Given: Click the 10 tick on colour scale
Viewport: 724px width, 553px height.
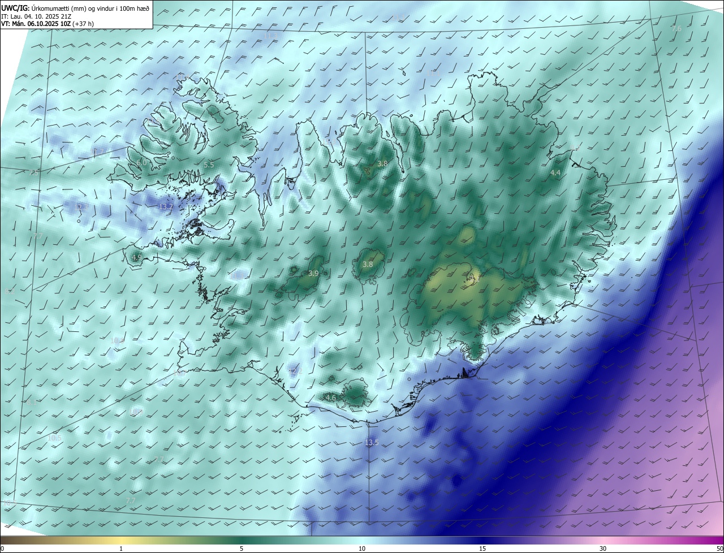Looking at the screenshot, I should point(362,548).
